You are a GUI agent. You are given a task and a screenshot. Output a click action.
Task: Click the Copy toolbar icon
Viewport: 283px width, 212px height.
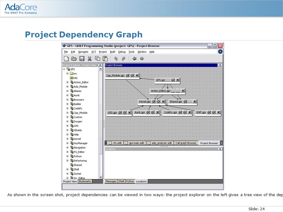(x=98, y=58)
